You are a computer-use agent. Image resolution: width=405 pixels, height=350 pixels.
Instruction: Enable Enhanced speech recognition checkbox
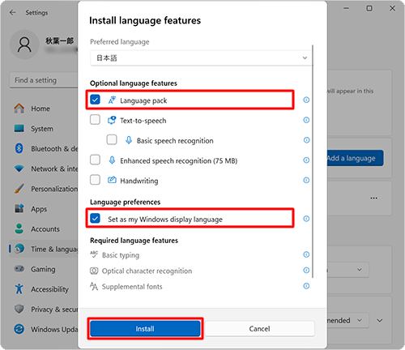[95, 160]
